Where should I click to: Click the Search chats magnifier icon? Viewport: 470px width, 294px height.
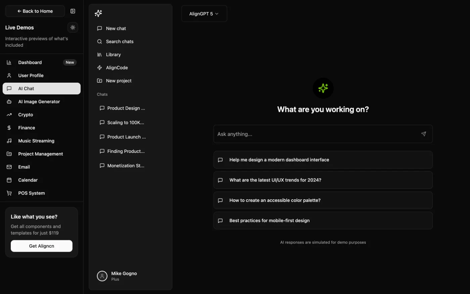pyautogui.click(x=99, y=42)
